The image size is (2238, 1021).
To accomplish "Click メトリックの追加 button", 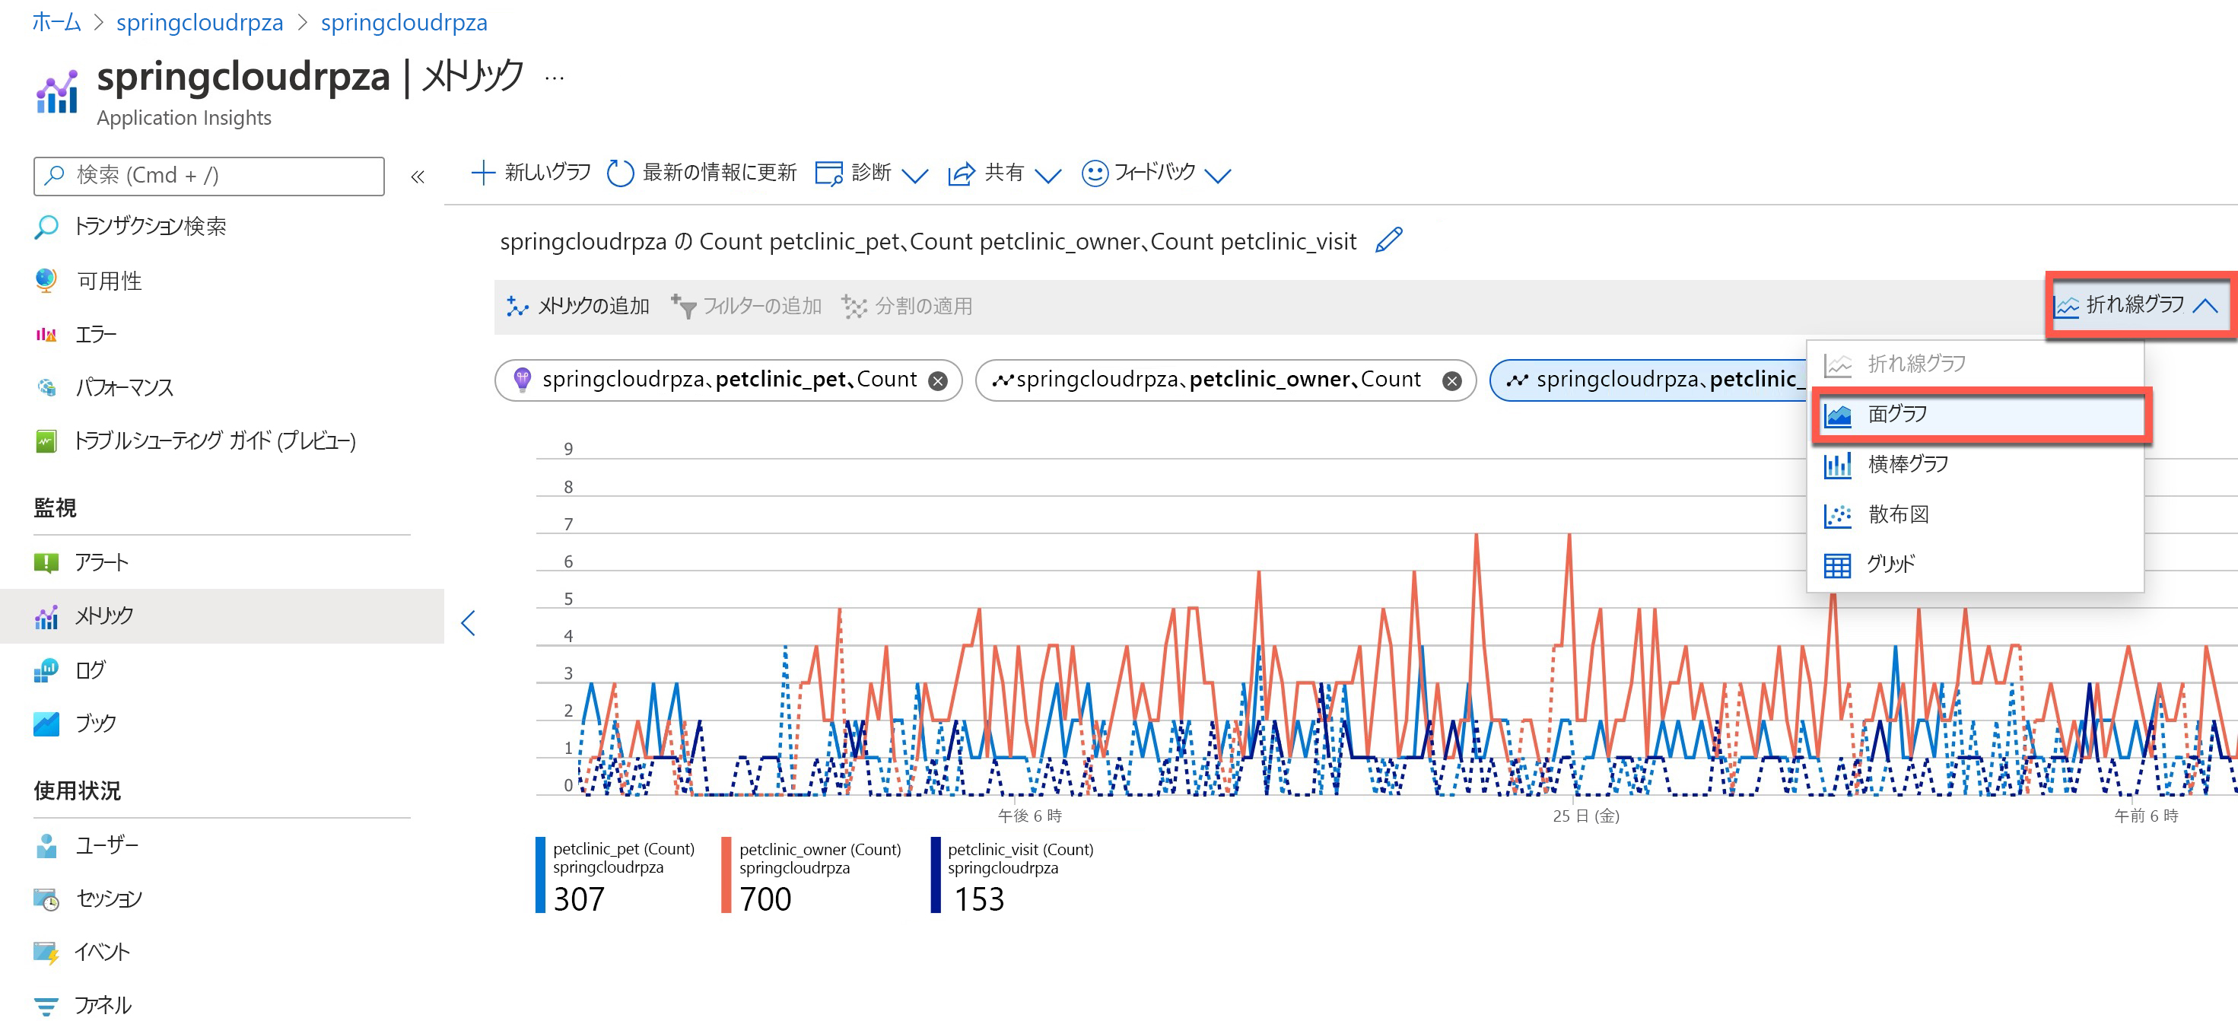I will point(577,306).
